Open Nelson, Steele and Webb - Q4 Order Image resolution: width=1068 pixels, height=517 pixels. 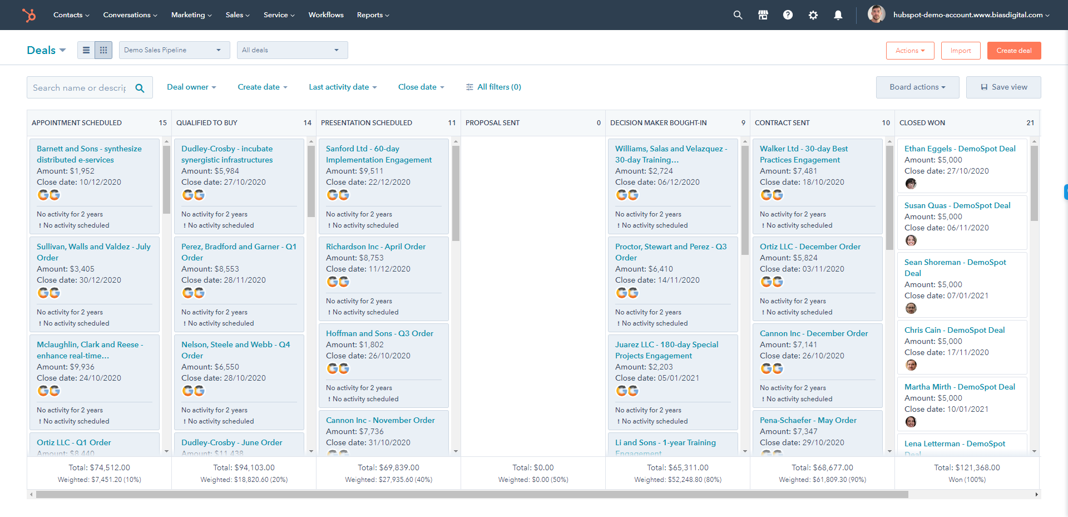coord(236,350)
